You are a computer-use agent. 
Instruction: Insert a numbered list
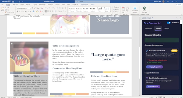tap(49, 8)
